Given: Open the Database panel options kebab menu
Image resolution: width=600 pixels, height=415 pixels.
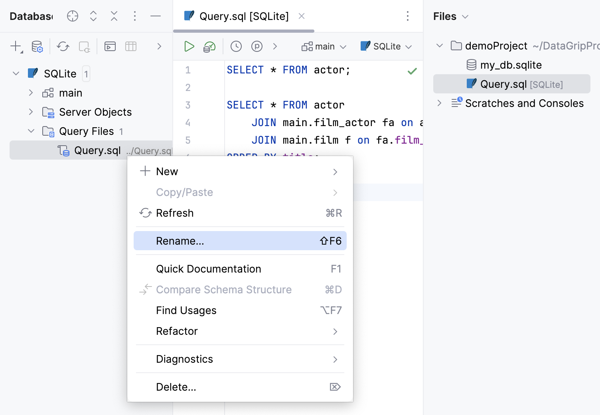Looking at the screenshot, I should point(135,16).
